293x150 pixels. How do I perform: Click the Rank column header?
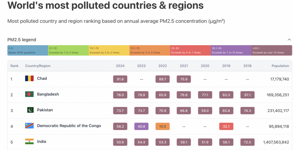point(15,66)
